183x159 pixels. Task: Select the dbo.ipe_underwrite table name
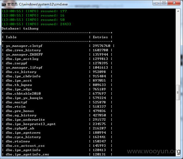(25, 120)
